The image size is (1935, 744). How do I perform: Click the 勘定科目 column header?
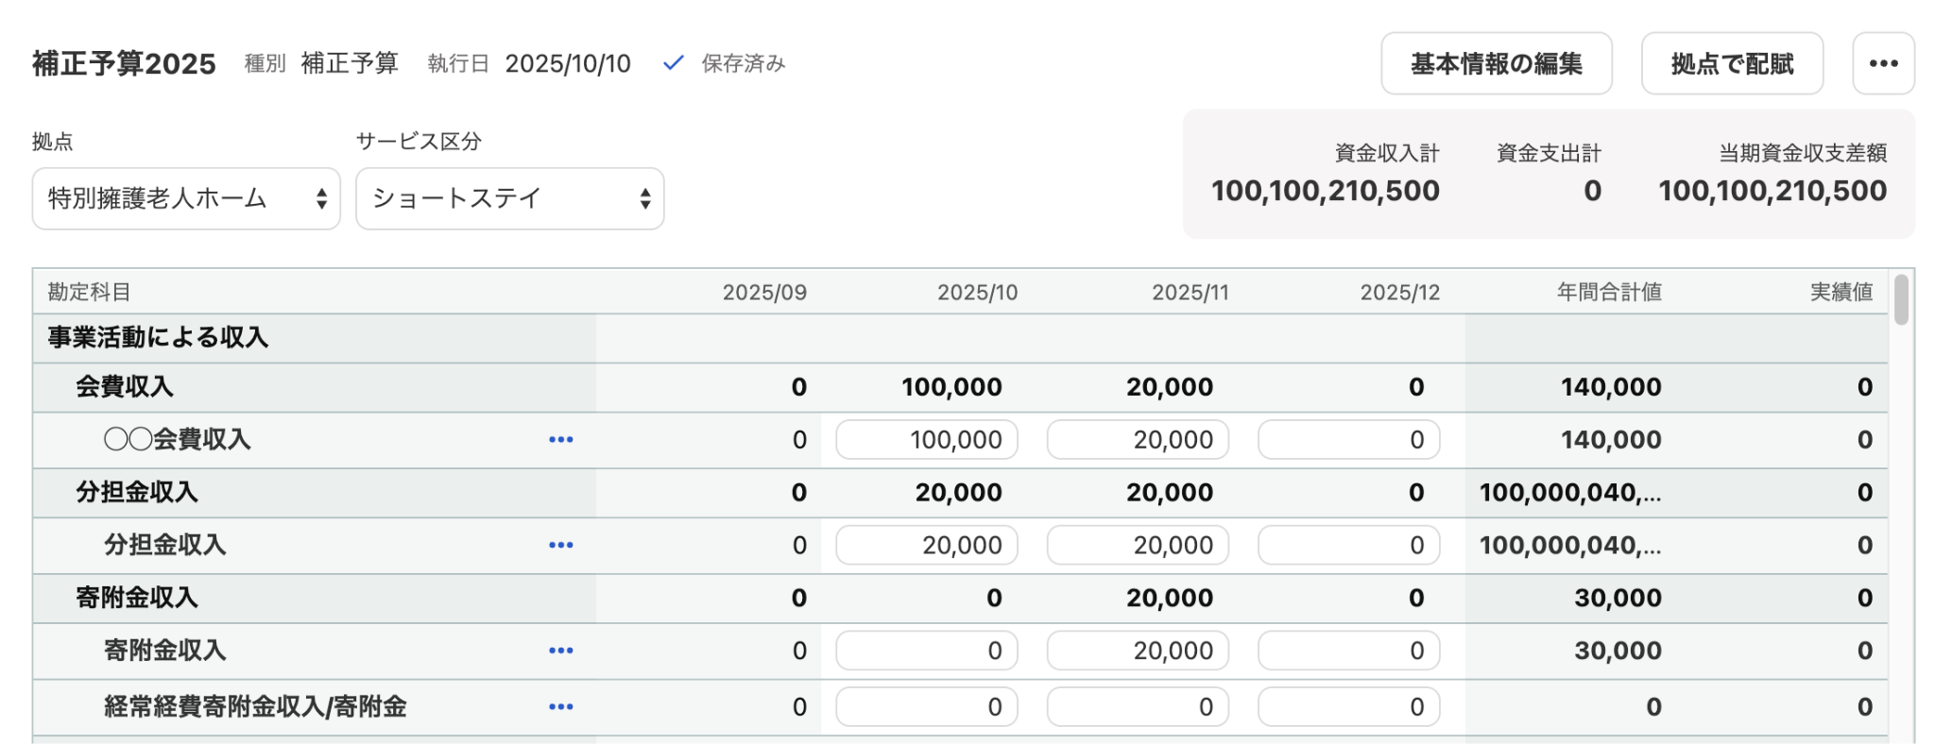(89, 293)
